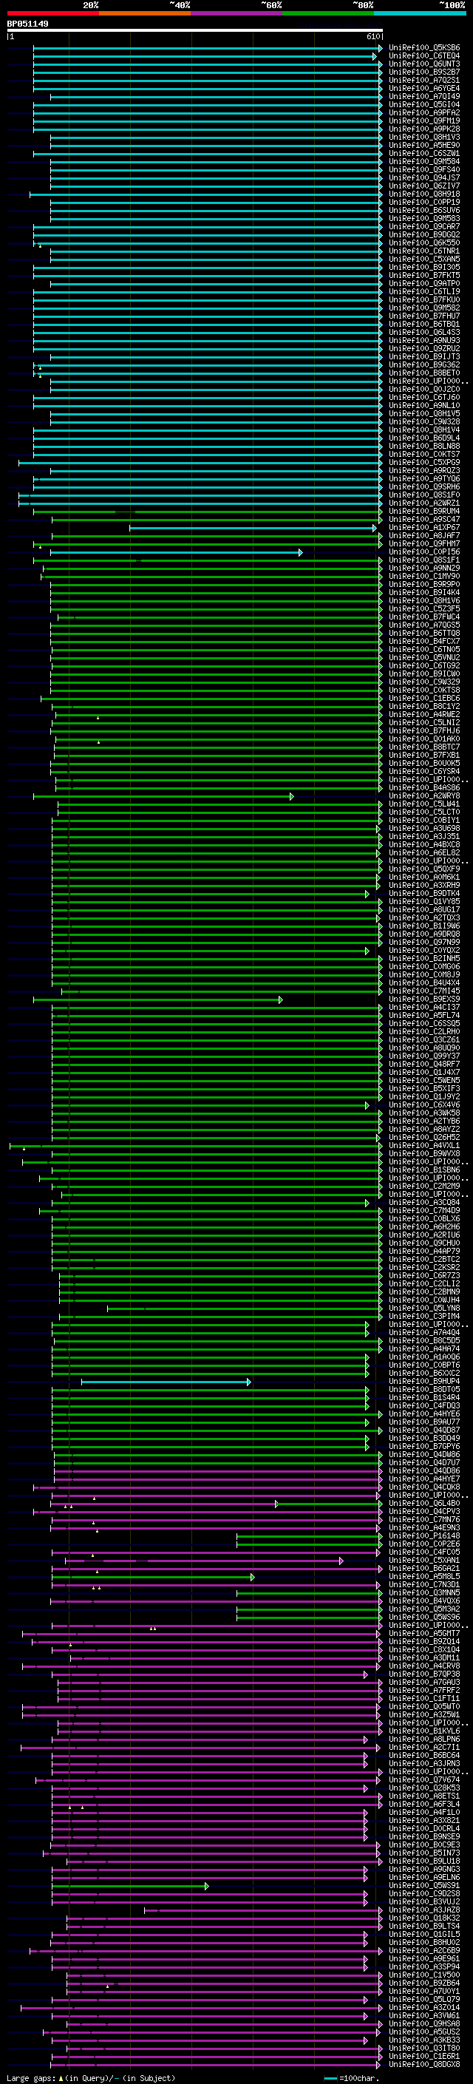
Task: Click the UniRef100_A4VXL1 label
Action: tap(424, 1146)
